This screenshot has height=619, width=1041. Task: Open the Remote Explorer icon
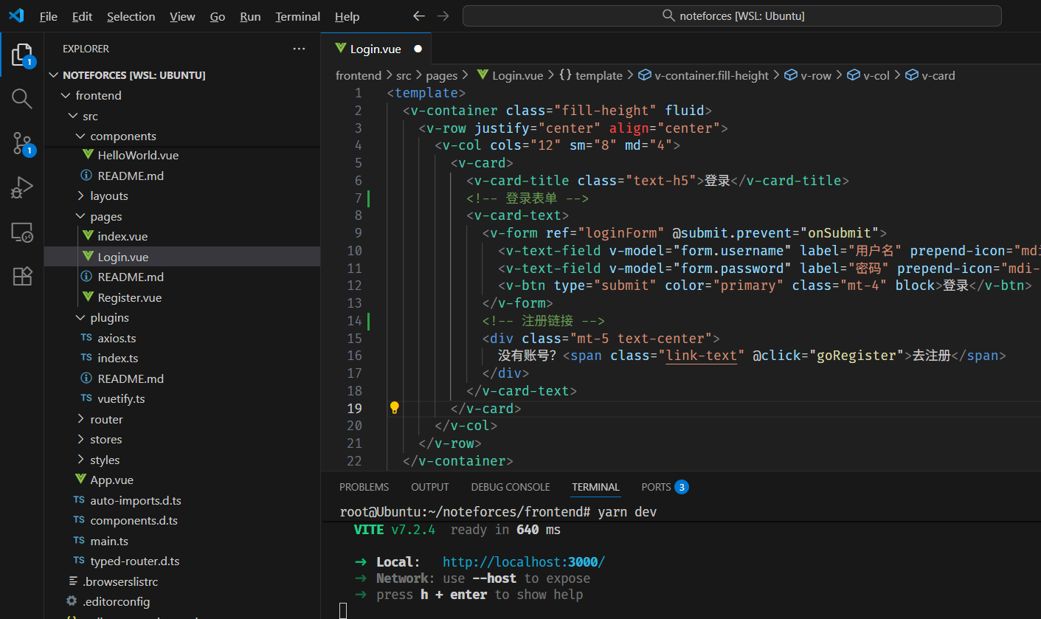22,232
